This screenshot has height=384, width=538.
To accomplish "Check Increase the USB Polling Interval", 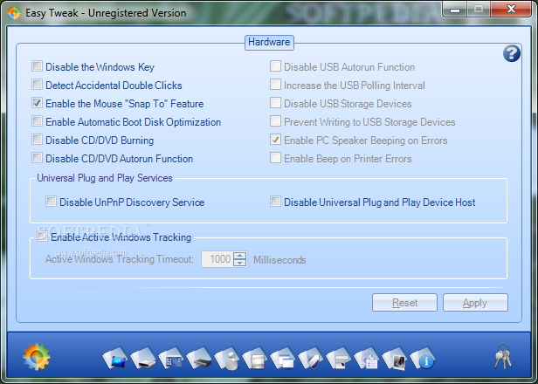I will click(x=275, y=85).
